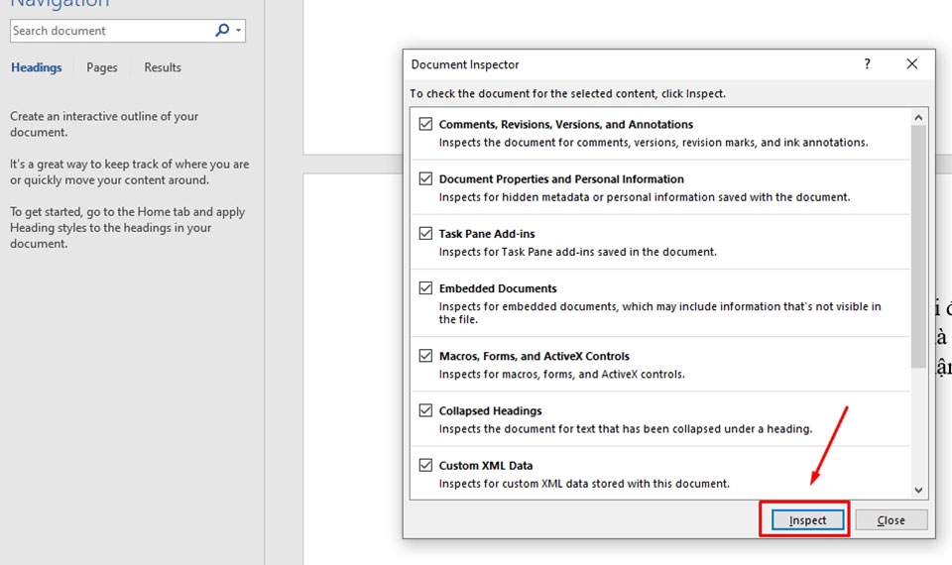Open the Results tab
The height and width of the screenshot is (565, 952).
[x=163, y=67]
